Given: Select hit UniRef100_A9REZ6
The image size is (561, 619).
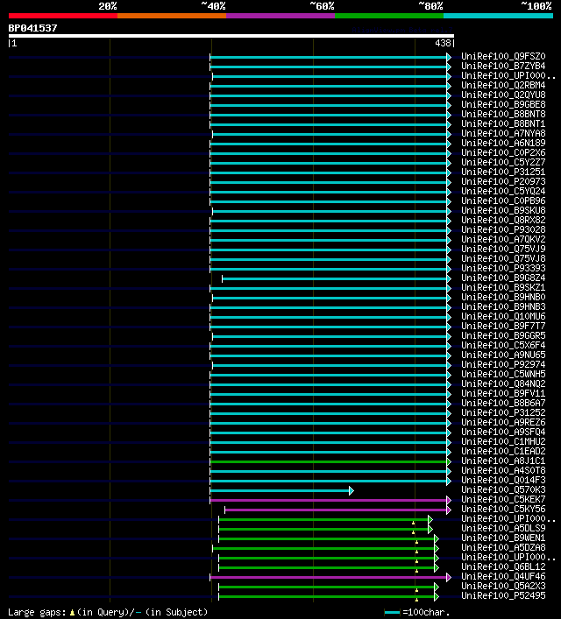Looking at the screenshot, I should pos(503,422).
